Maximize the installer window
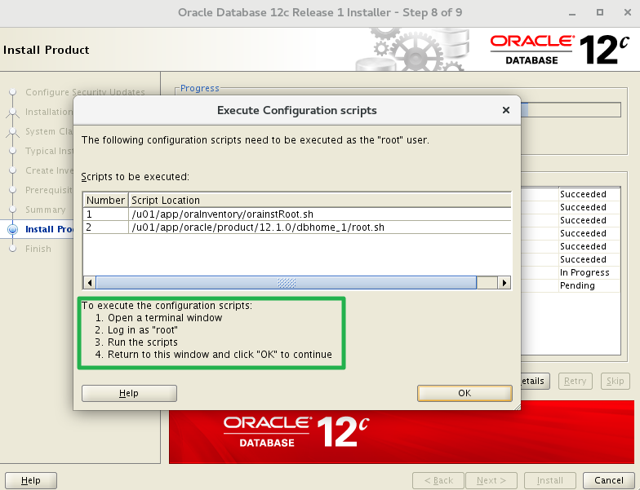Screen dimensions: 640x490 pyautogui.click(x=599, y=12)
